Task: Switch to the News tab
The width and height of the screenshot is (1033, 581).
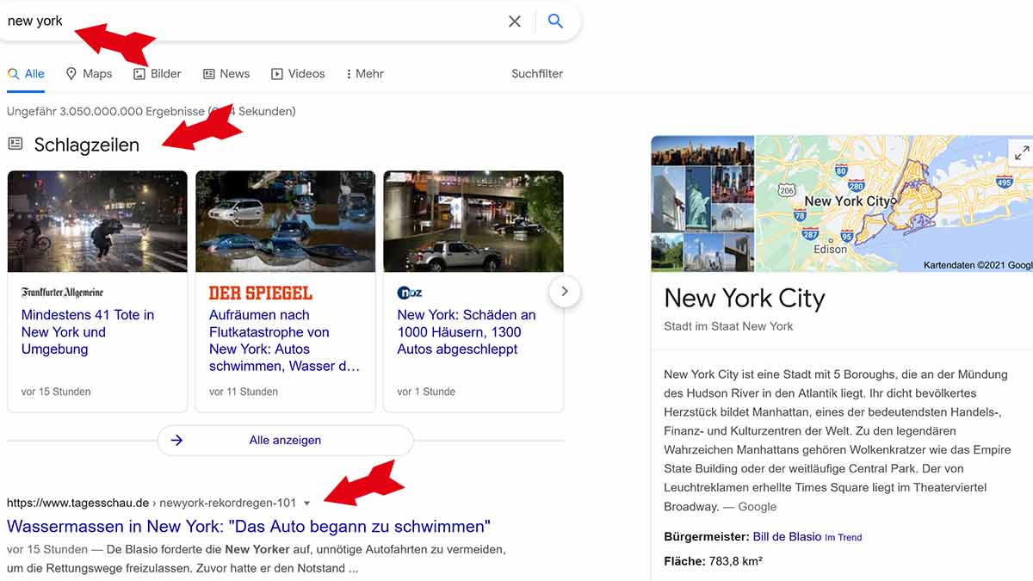Action: point(226,74)
